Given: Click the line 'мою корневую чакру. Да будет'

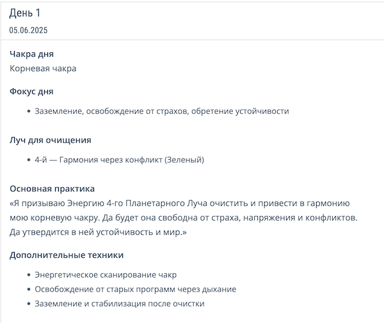Looking at the screenshot, I should tap(184, 217).
